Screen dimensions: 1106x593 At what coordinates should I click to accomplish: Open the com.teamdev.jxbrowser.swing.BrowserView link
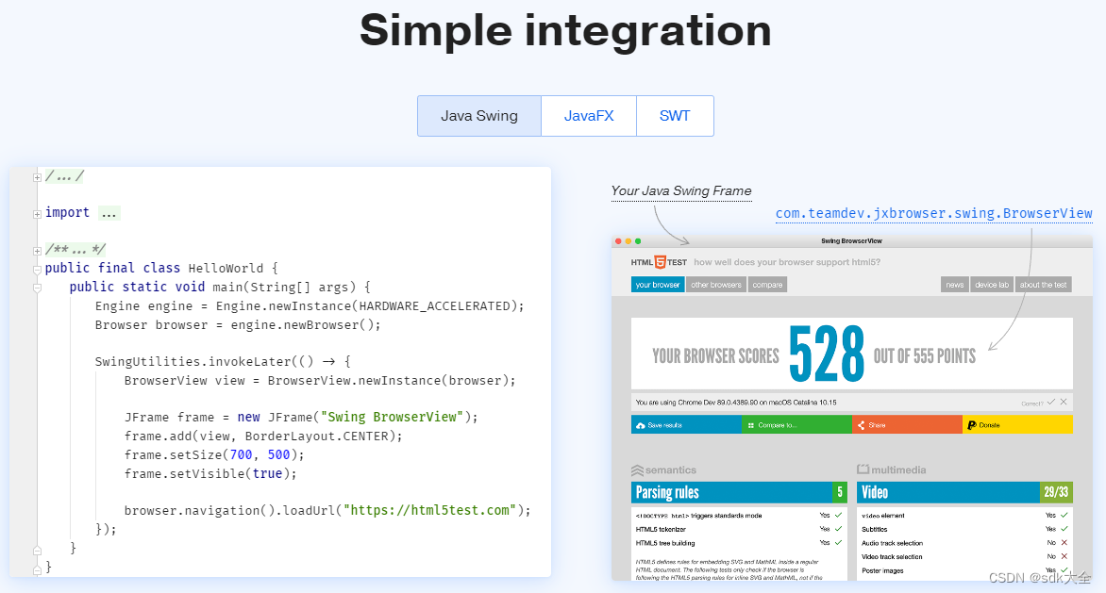(932, 213)
